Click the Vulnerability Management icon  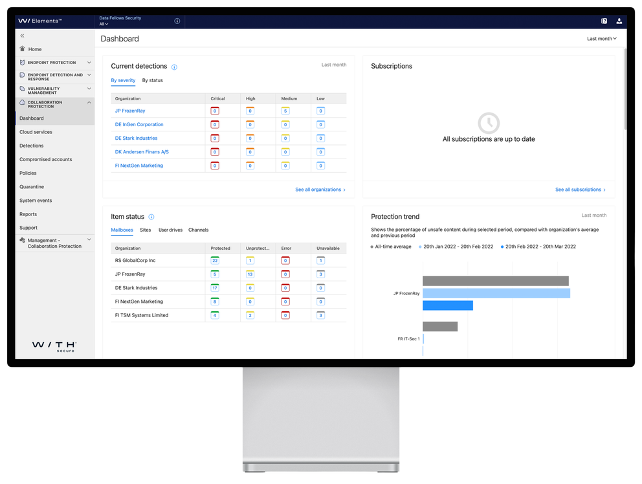21,89
